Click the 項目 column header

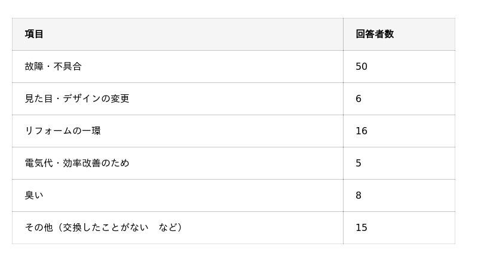coord(34,34)
